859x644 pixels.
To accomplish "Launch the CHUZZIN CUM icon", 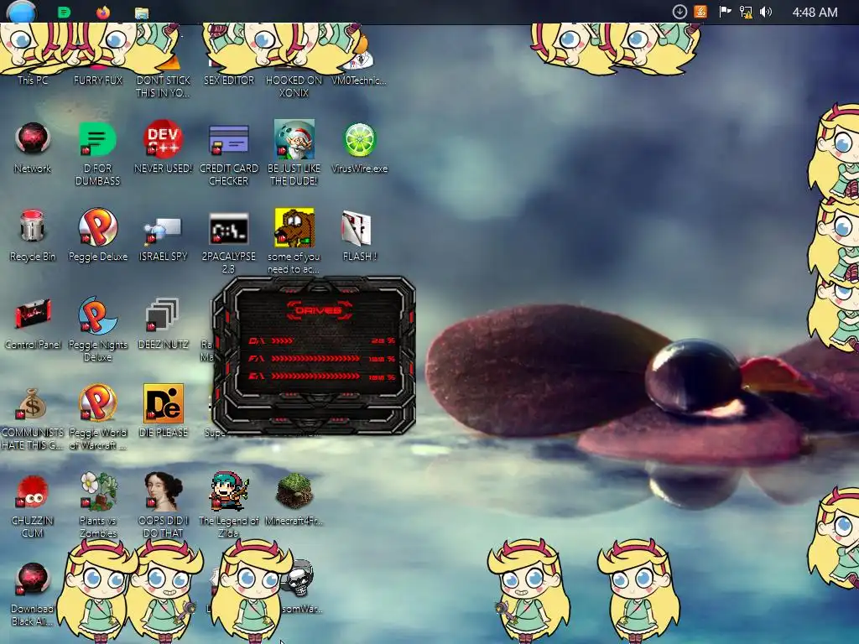I will (33, 491).
